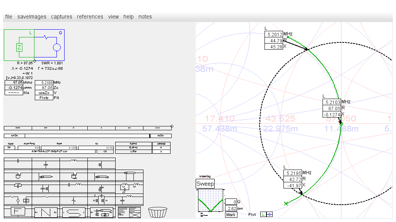The image size is (396, 222).
Task: Toggle the green L plot trace
Action: [263, 214]
